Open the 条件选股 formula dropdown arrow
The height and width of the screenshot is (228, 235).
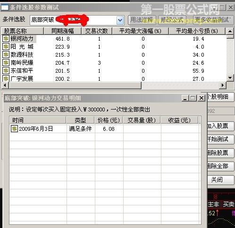pos(120,20)
